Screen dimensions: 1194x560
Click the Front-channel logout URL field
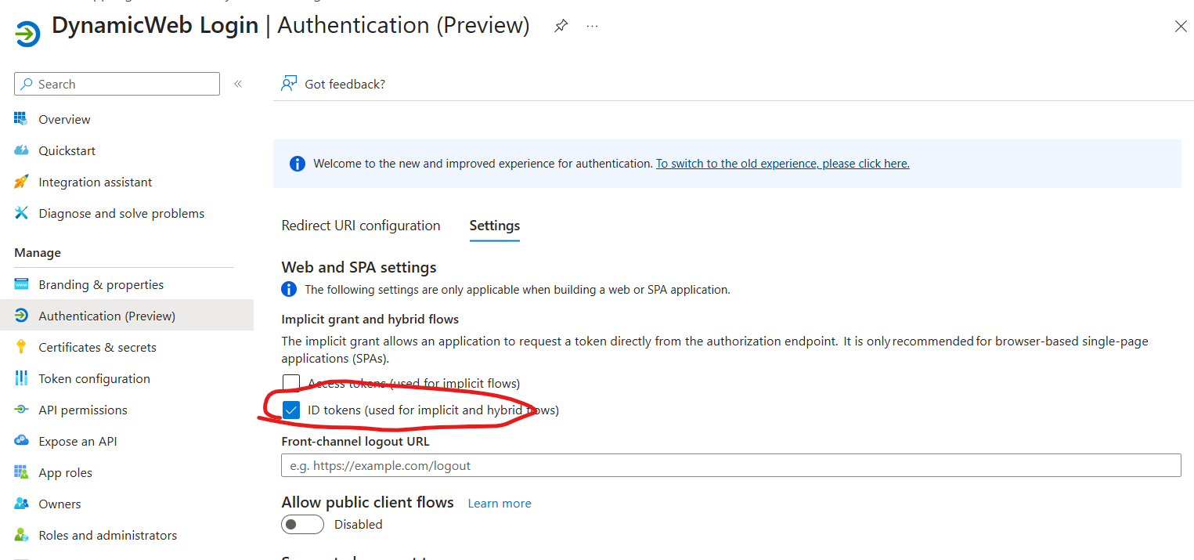point(730,465)
